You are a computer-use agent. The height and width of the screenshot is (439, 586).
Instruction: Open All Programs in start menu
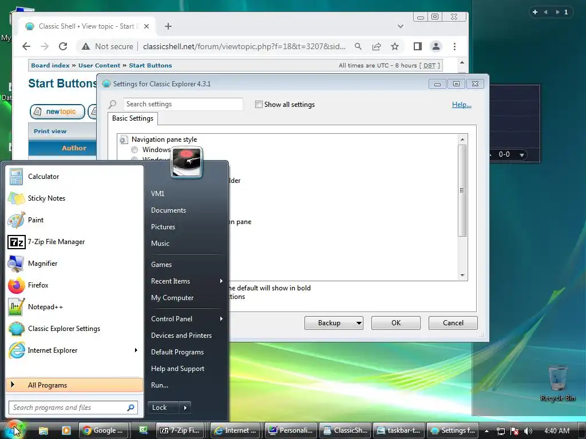point(74,385)
